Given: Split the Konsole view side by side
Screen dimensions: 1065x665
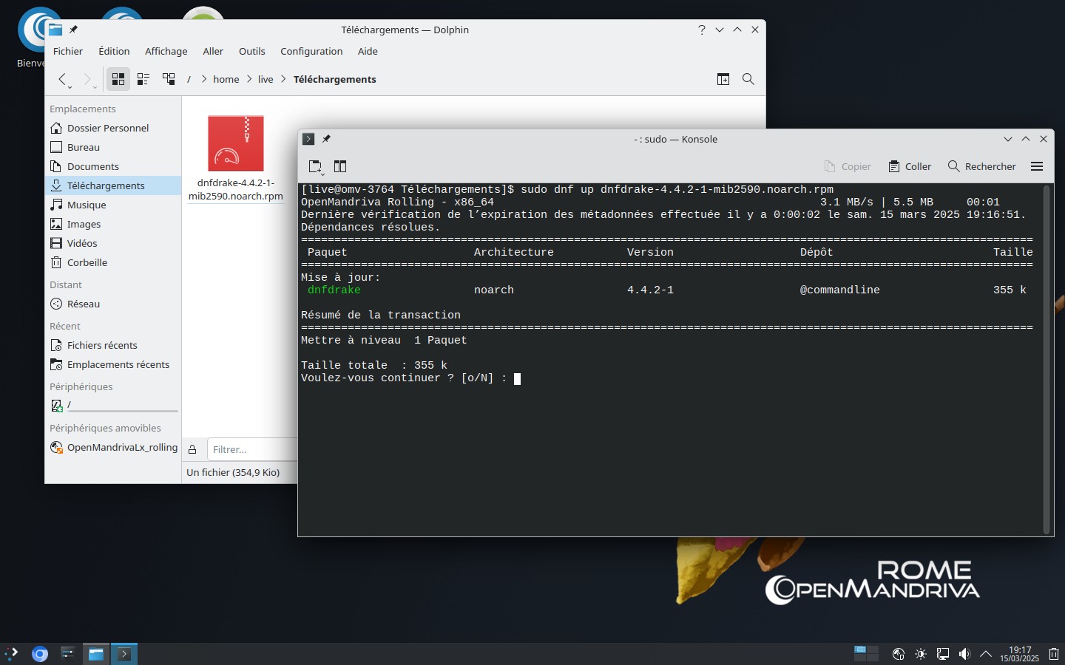Looking at the screenshot, I should pos(340,166).
